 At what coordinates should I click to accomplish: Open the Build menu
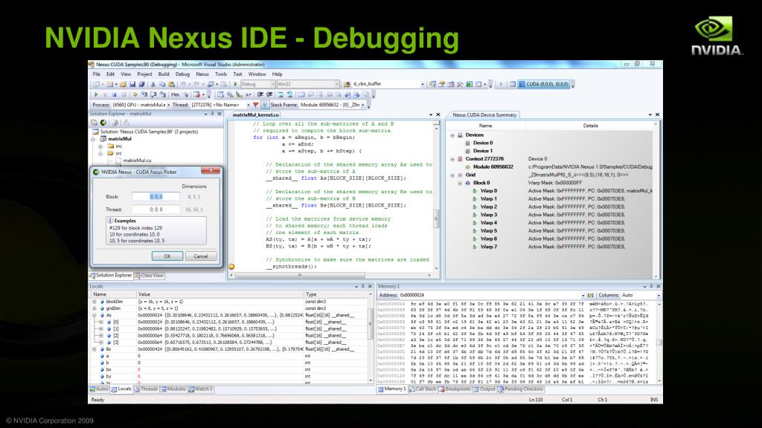click(164, 74)
